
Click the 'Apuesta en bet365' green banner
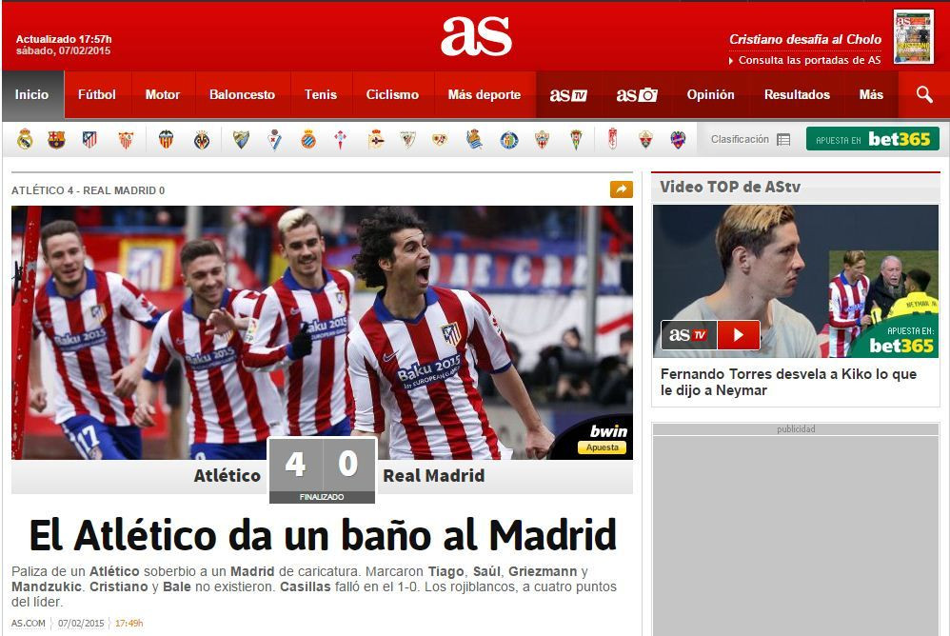coord(872,139)
